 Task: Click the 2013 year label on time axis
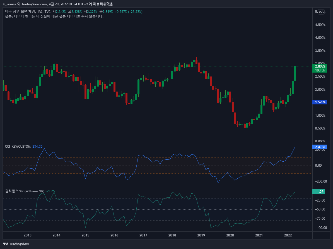[27, 235]
